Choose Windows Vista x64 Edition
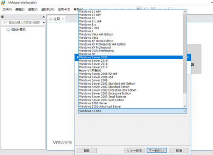Viewport: 213px width, 155px height. coord(131,34)
